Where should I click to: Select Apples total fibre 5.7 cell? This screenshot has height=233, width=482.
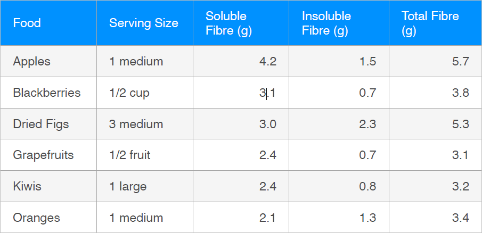[x=435, y=61]
